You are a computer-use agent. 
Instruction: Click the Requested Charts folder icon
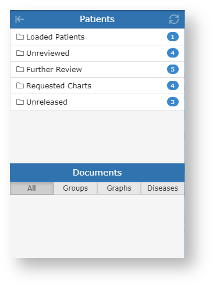point(20,85)
